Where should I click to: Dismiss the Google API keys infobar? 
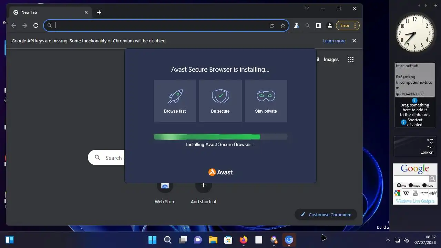pyautogui.click(x=354, y=41)
